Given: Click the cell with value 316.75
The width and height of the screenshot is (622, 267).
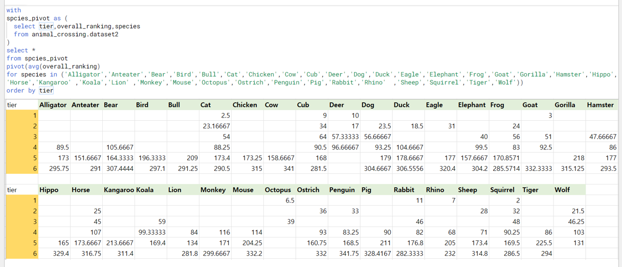Looking at the screenshot, I should tap(91, 254).
